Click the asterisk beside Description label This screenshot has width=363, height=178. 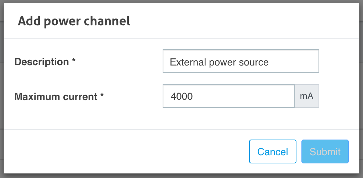pos(74,60)
